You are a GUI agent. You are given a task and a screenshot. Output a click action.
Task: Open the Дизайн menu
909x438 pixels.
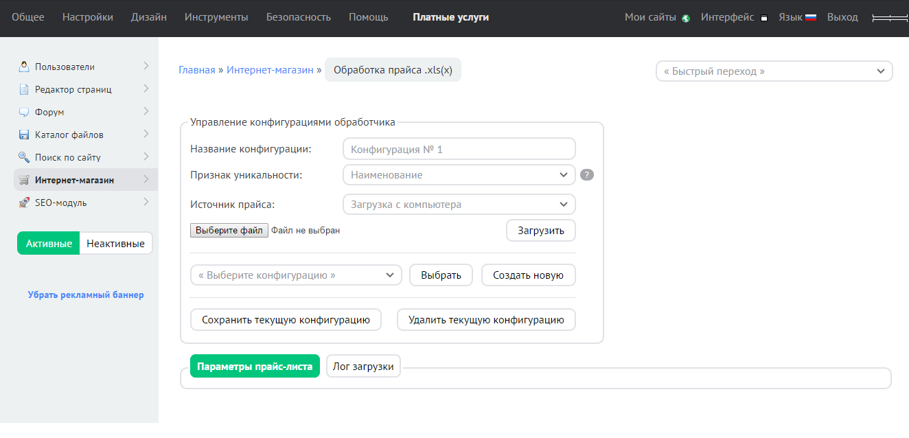(x=148, y=17)
